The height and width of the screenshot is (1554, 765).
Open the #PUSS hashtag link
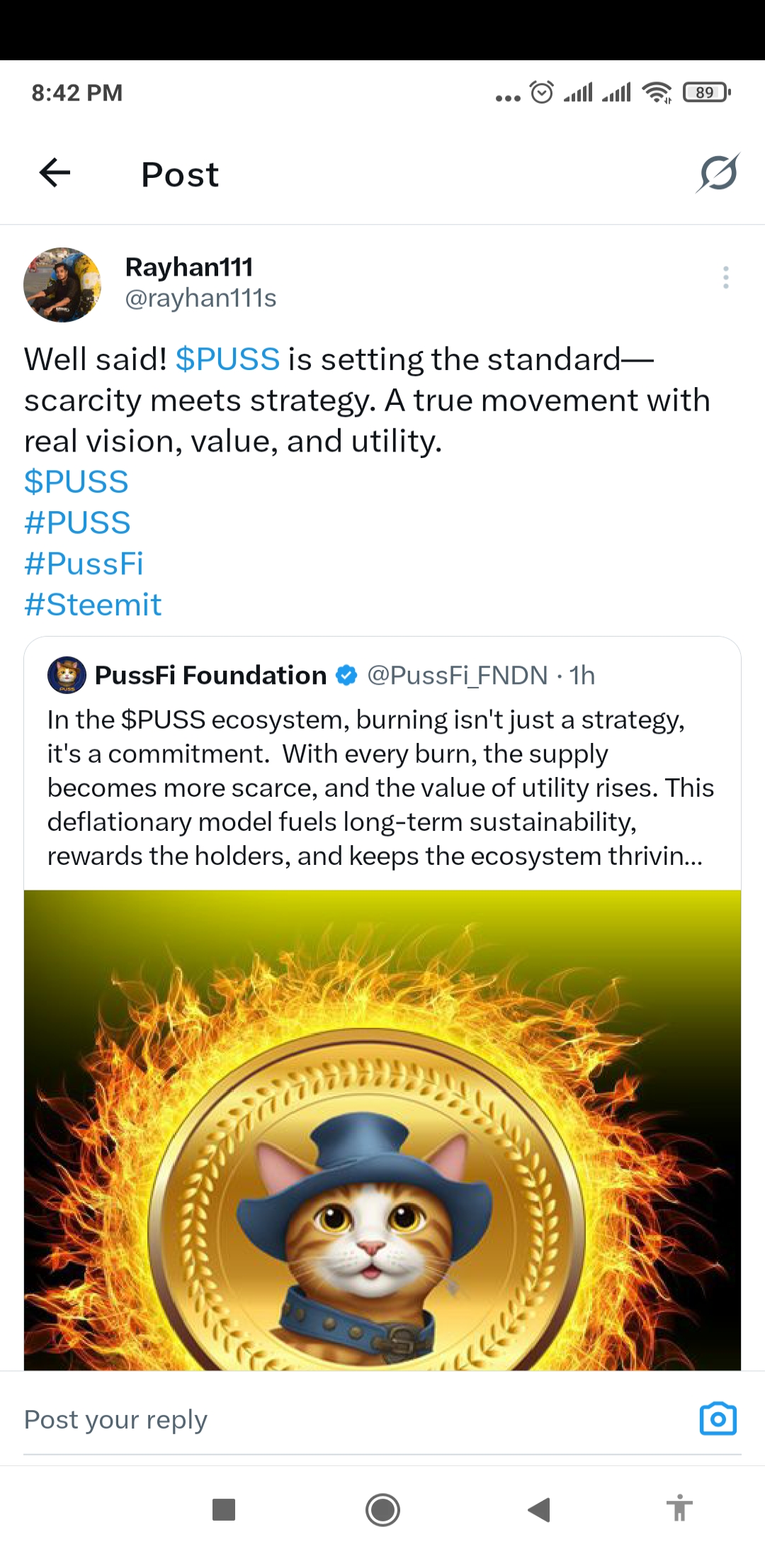click(x=77, y=523)
